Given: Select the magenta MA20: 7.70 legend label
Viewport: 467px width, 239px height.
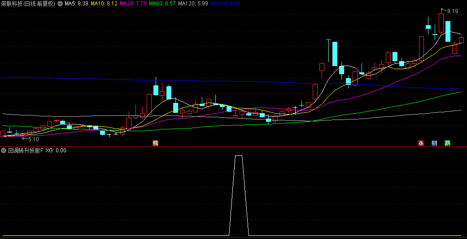Looking at the screenshot, I should tap(133, 4).
